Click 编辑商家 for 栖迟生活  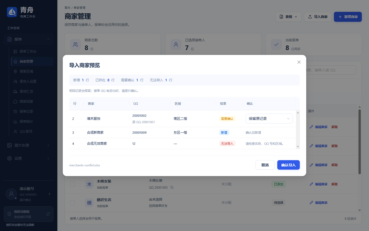[319, 203]
